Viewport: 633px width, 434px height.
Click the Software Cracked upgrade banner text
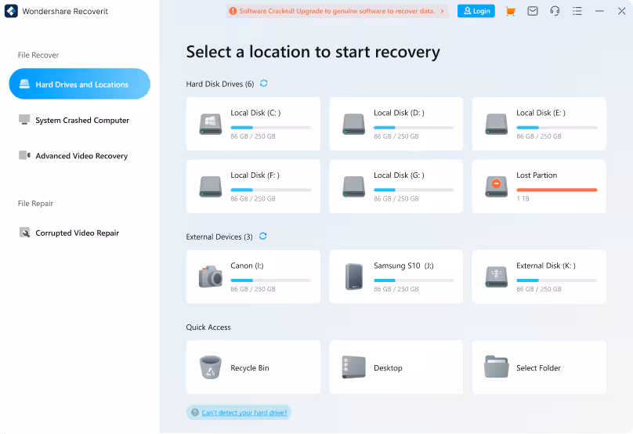(x=337, y=11)
